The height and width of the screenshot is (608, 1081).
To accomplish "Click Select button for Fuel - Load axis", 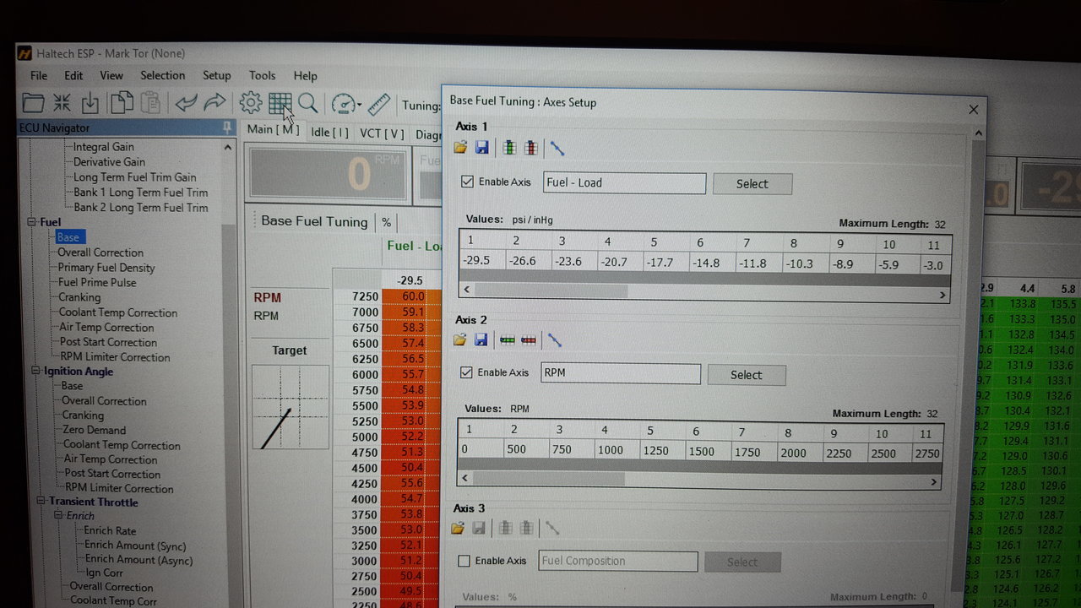I will 752,183.
